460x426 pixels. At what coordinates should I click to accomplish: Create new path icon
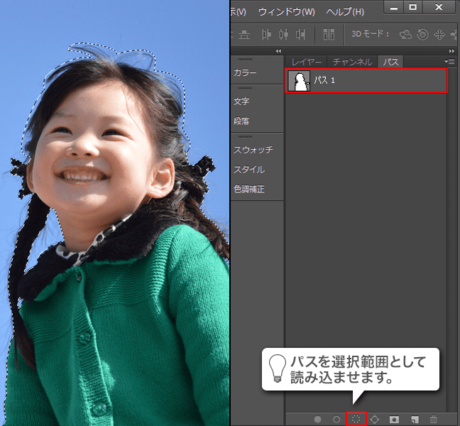[415, 419]
